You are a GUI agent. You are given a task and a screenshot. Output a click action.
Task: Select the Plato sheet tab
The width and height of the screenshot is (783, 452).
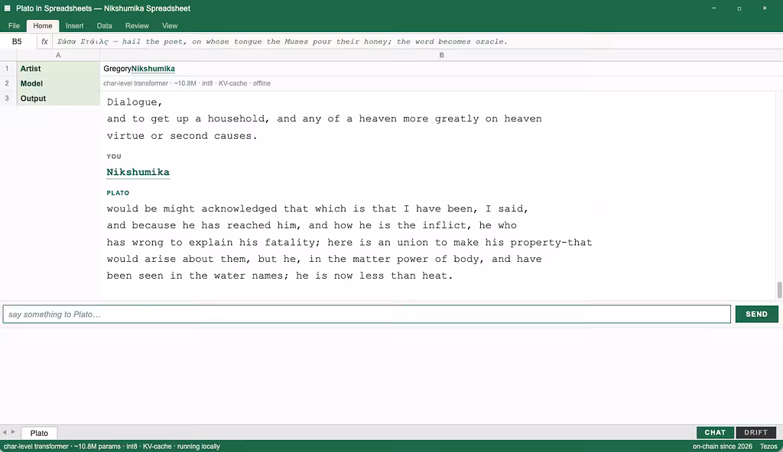[39, 433]
